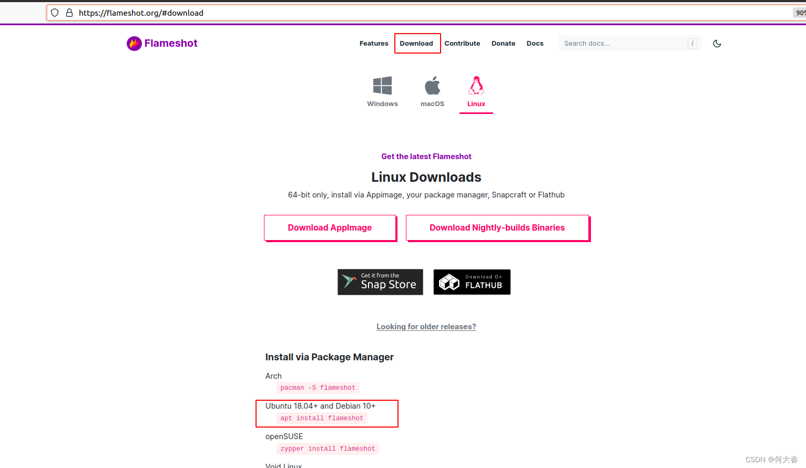Open the Donate nav item
806x468 pixels.
click(x=503, y=44)
